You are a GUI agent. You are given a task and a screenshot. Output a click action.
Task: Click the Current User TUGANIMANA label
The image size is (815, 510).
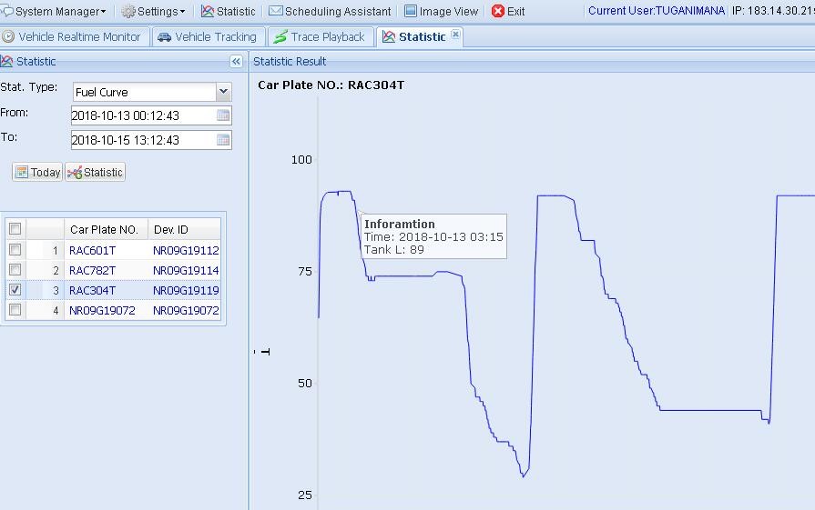[656, 11]
